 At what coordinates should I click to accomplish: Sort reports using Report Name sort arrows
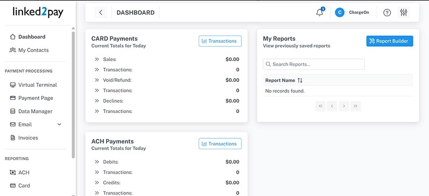coord(300,81)
